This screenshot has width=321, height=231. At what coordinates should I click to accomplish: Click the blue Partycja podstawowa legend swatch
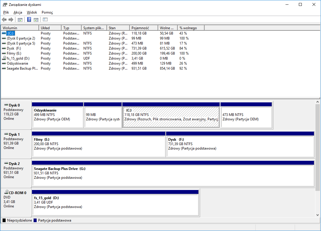click(x=35, y=220)
